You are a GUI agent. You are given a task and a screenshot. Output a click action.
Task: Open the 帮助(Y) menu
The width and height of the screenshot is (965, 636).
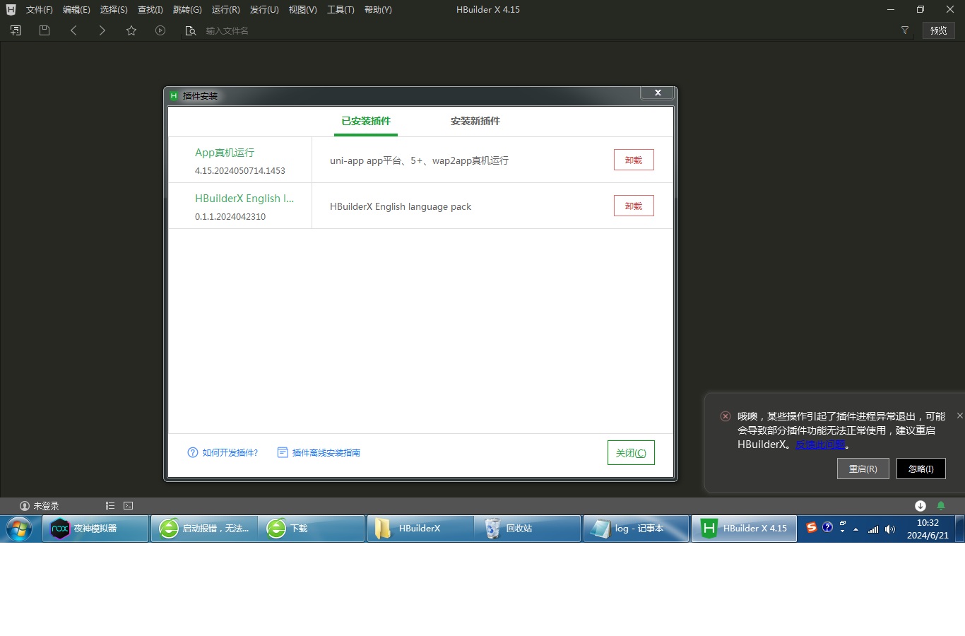click(378, 10)
